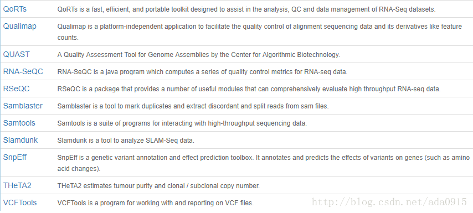The image size is (473, 213).
Task: Click the blog.csdn.net watermark text
Action: 389,202
